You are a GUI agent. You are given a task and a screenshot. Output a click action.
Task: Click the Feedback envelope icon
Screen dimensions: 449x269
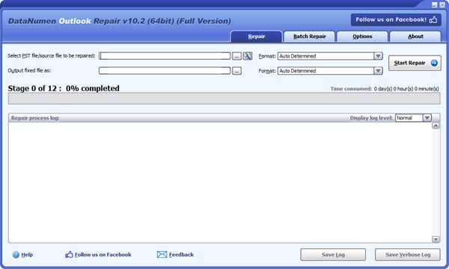point(162,254)
